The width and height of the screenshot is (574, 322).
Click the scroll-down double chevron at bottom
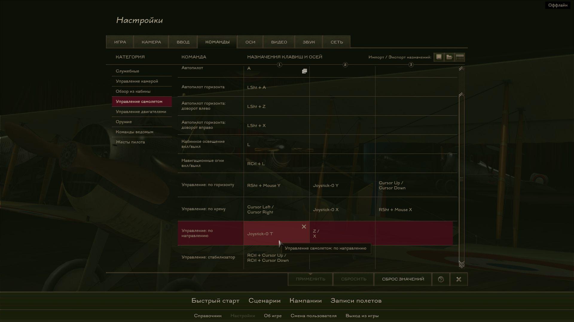coord(462,265)
